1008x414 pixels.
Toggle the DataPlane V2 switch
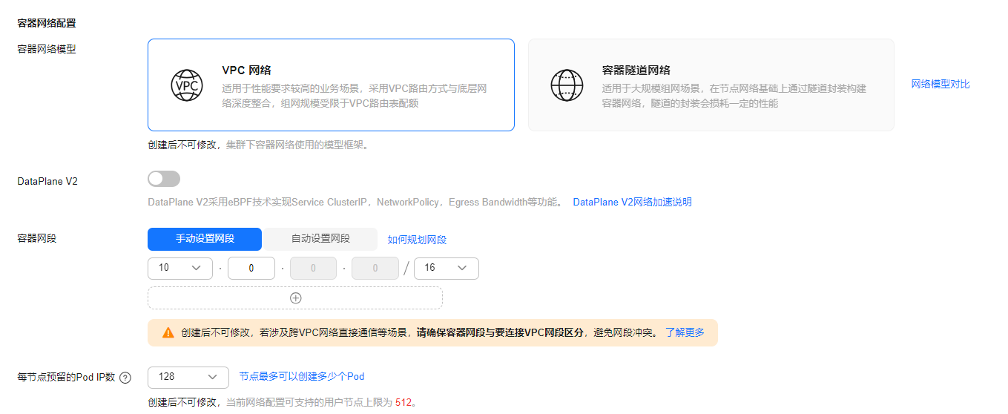coord(164,179)
